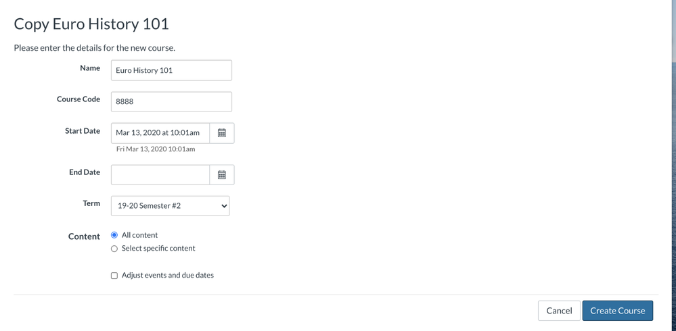Viewport: 676px width, 331px height.
Task: Click the Start Date label text
Action: [x=83, y=131]
